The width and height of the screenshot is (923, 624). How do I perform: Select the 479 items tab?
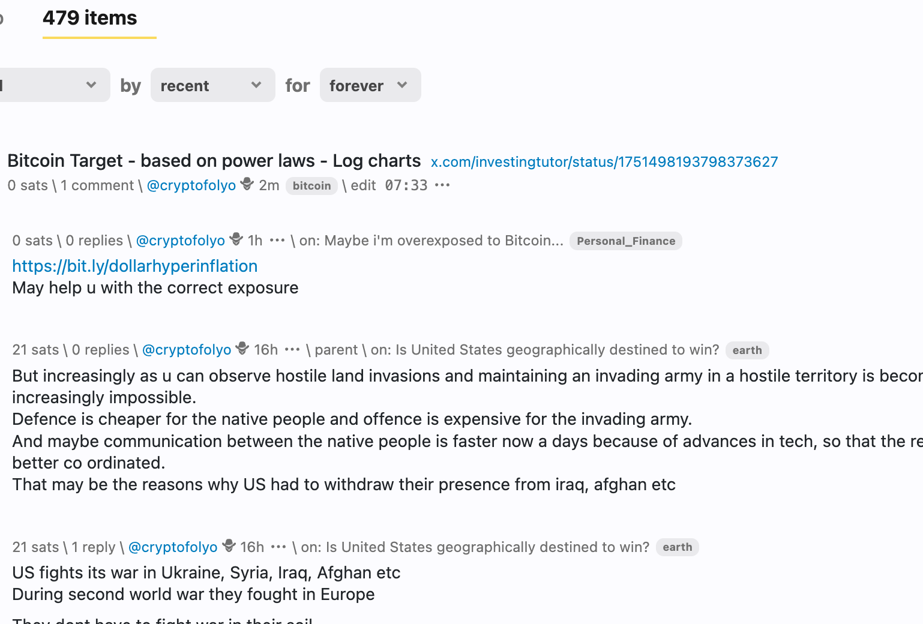[90, 18]
